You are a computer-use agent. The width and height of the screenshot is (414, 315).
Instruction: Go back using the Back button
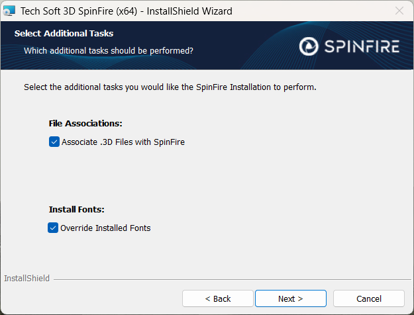pos(218,298)
